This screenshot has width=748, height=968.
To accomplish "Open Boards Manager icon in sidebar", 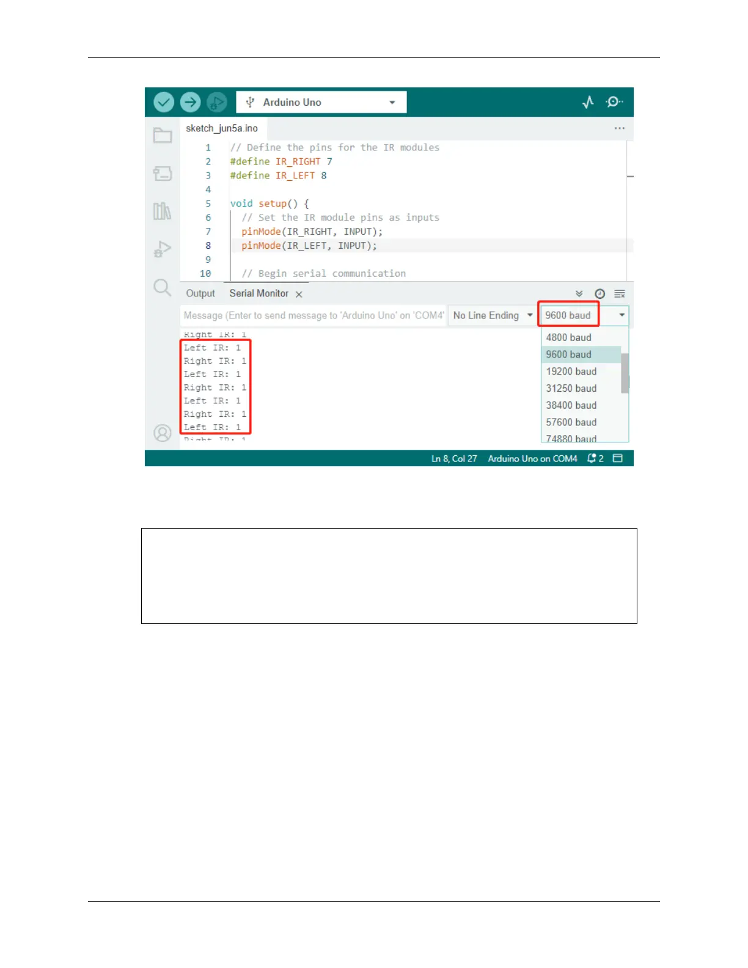I will point(163,174).
